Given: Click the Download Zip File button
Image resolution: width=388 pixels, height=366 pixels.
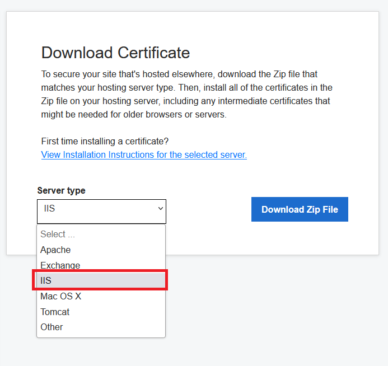Looking at the screenshot, I should pos(300,209).
